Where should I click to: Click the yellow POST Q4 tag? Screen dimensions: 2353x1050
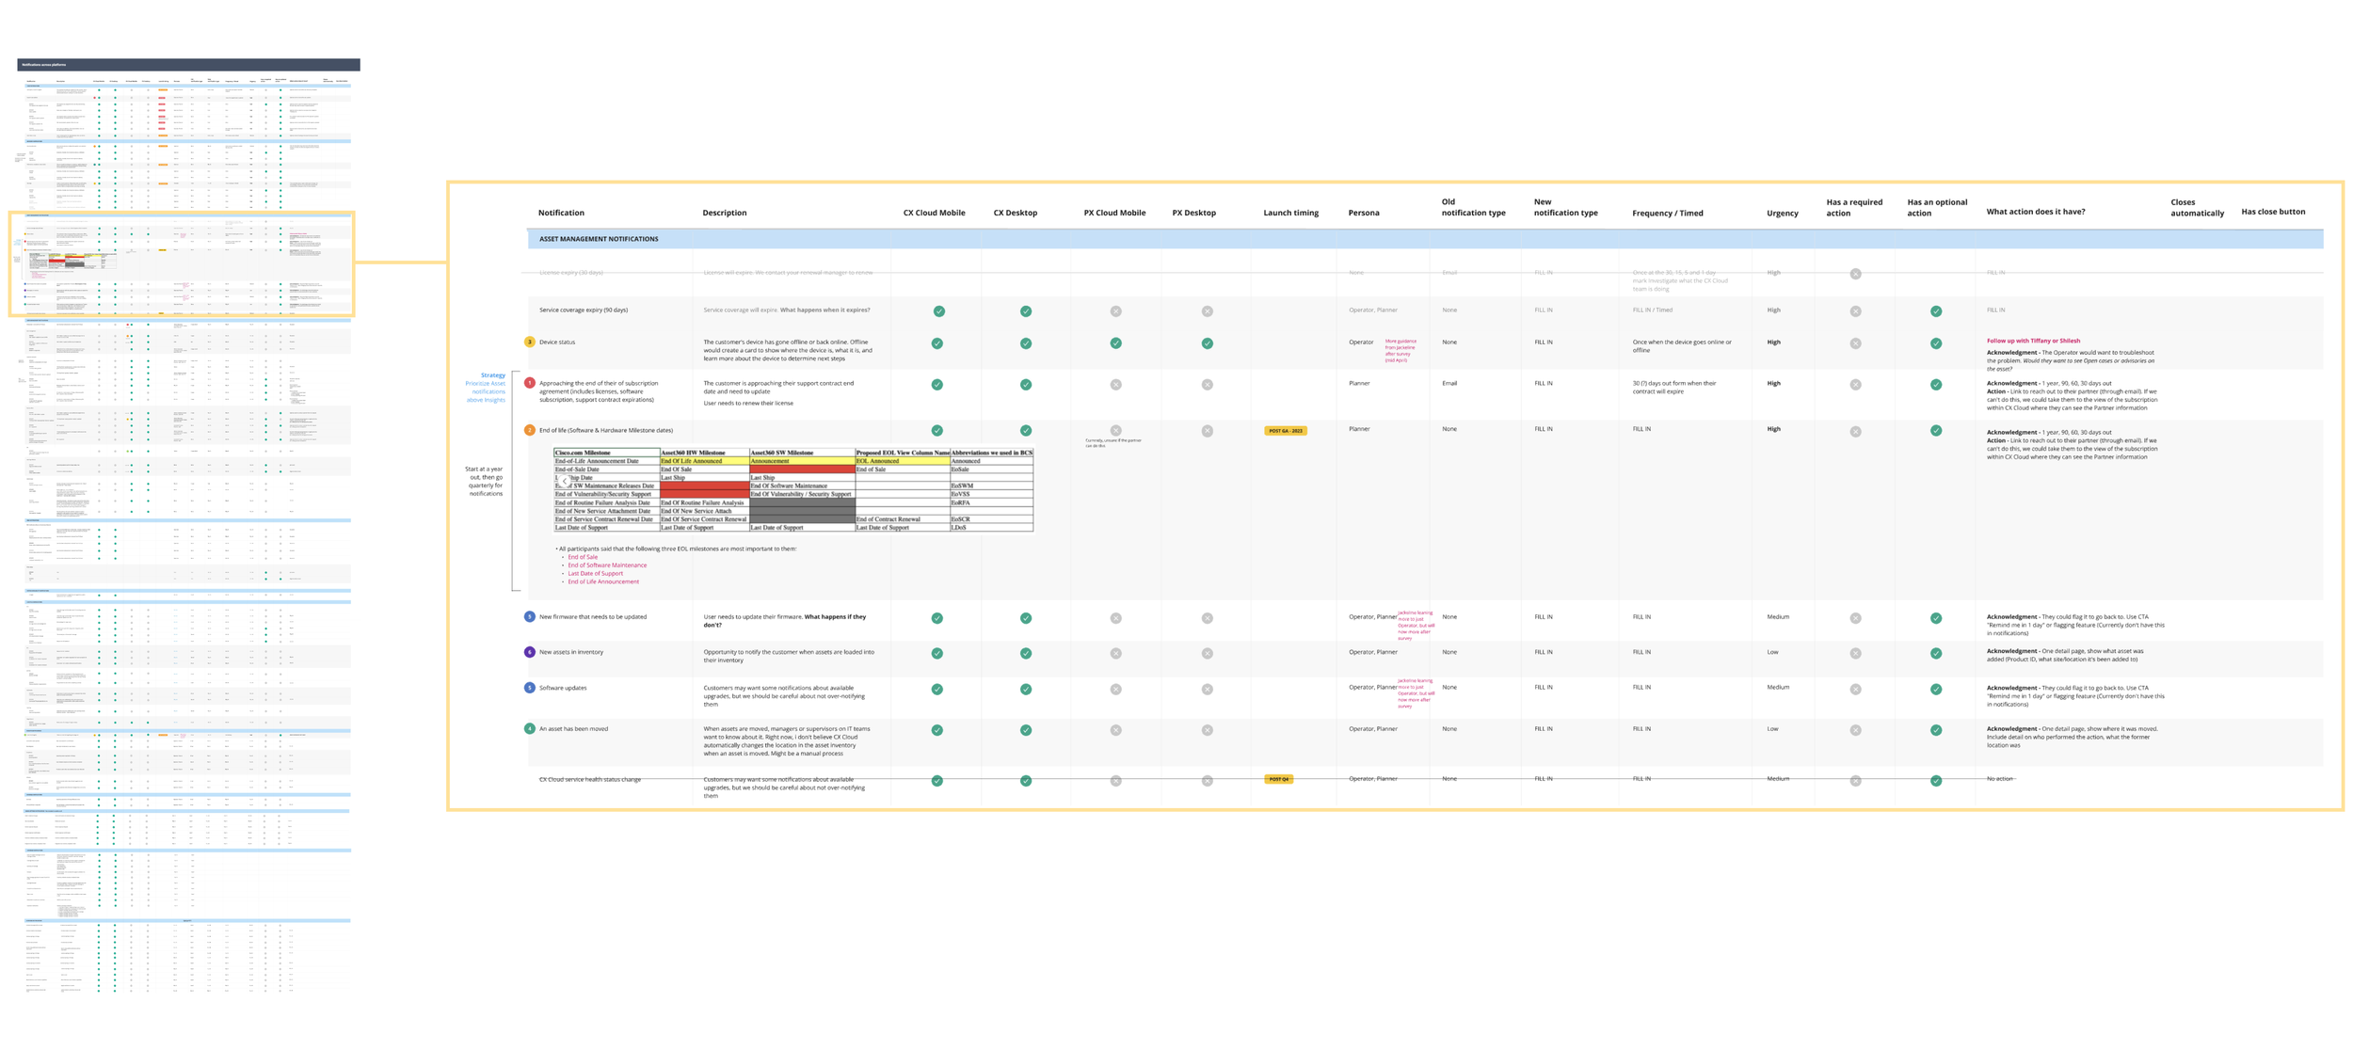click(x=1278, y=779)
